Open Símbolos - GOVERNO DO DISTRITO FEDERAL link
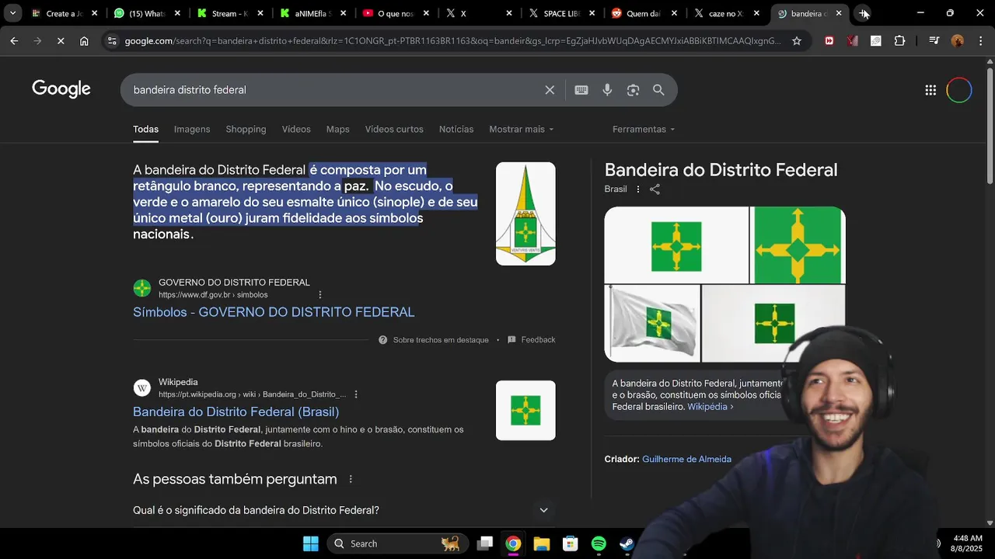This screenshot has width=995, height=559. point(274,312)
